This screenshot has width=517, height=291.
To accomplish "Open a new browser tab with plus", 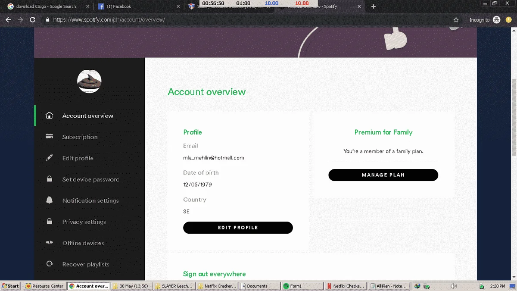I will tap(374, 6).
